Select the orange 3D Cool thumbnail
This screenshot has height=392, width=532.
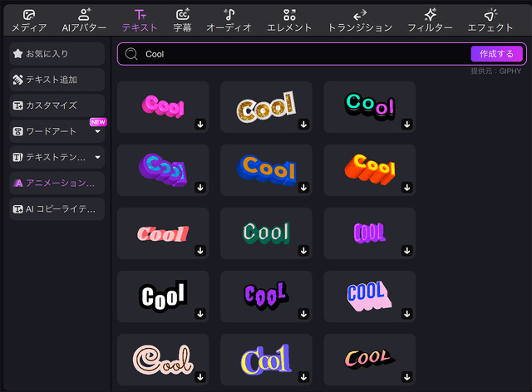pos(369,170)
